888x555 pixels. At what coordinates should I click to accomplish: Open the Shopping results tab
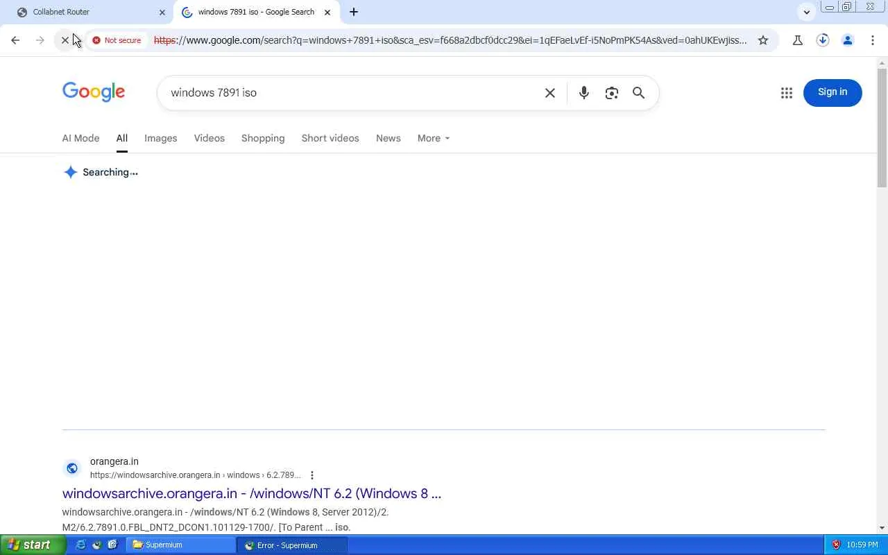coord(263,138)
